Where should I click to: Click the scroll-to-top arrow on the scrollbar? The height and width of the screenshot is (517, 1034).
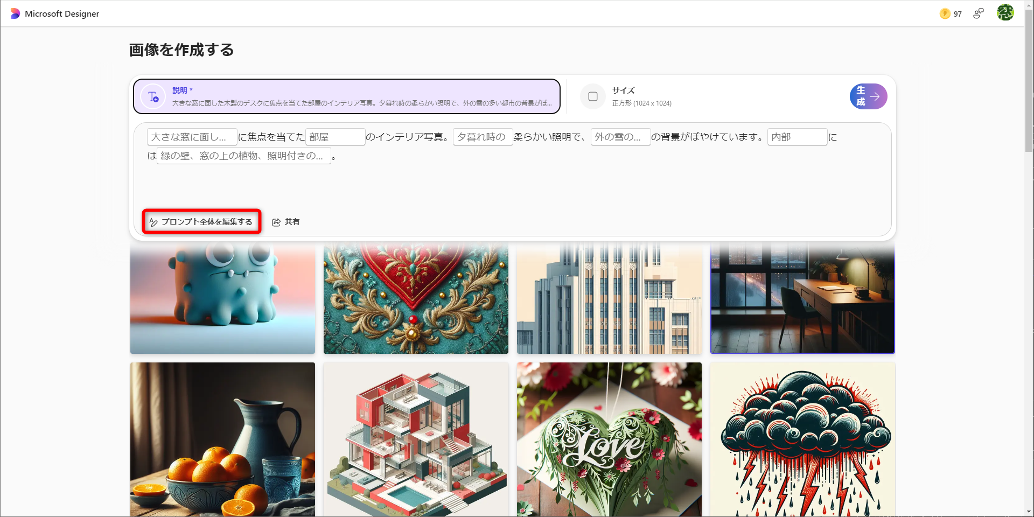coord(1028,4)
